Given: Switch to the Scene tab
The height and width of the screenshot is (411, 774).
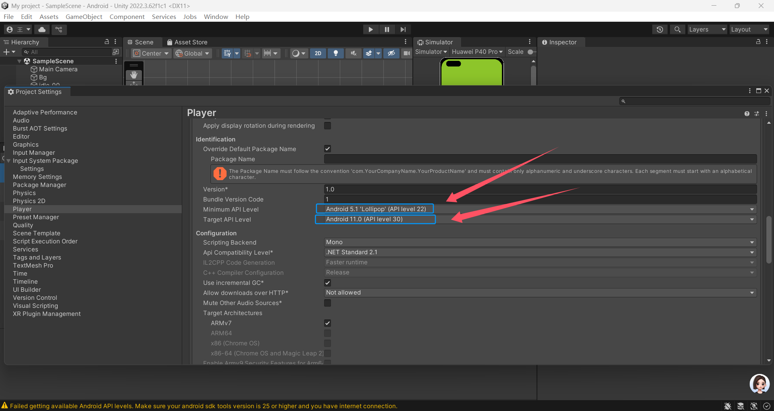Looking at the screenshot, I should (x=140, y=42).
